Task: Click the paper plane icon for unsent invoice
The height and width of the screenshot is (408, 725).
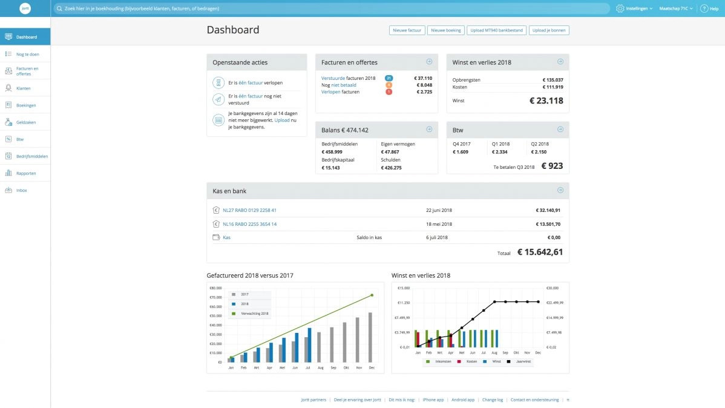Action: pos(218,99)
